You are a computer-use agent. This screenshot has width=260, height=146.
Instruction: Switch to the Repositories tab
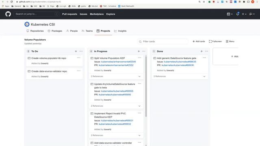(x=35, y=31)
